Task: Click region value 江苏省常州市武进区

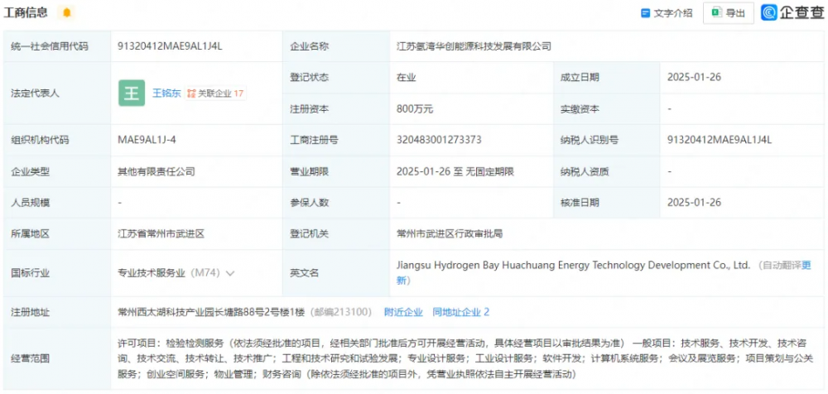Action: (161, 233)
